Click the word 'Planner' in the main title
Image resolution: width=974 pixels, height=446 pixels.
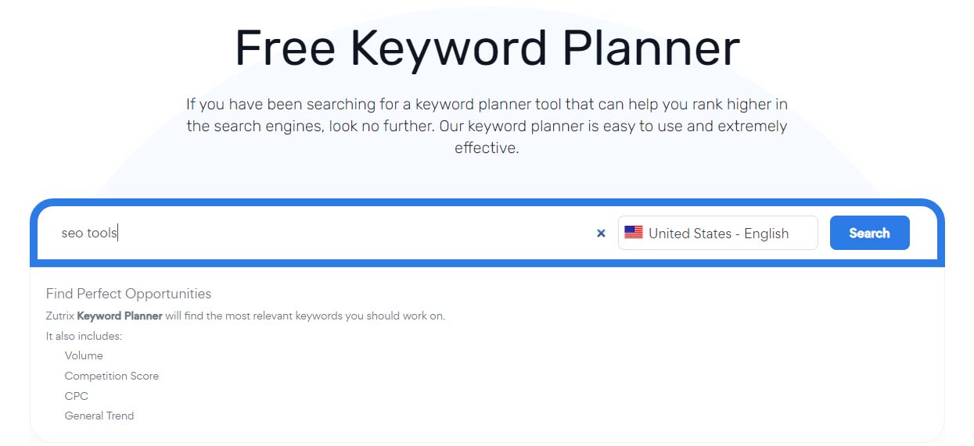651,48
